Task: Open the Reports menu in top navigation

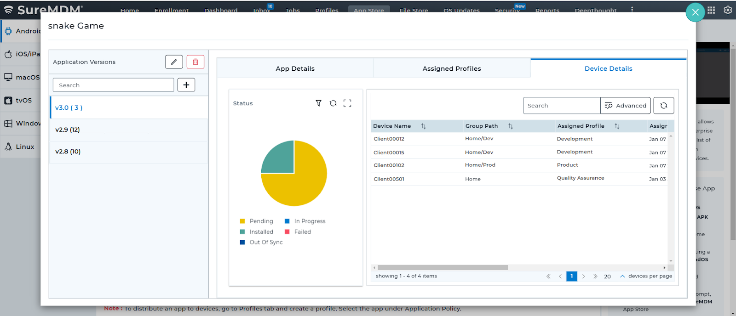Action: coord(547,10)
